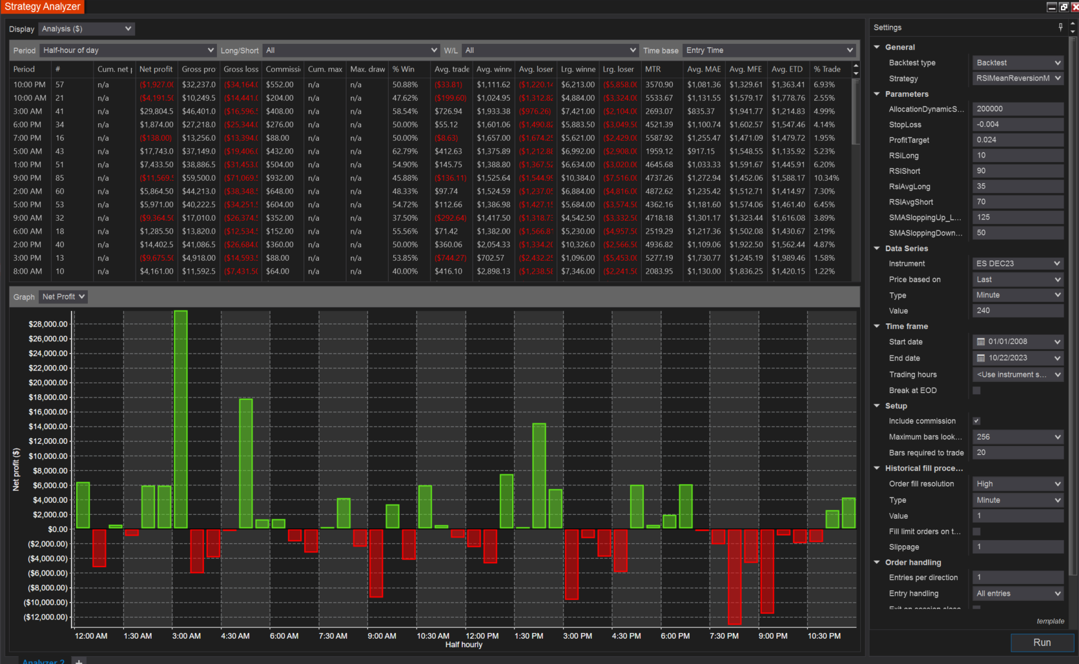
Task: Enable Fill limit orders on touch checkbox
Action: click(976, 532)
